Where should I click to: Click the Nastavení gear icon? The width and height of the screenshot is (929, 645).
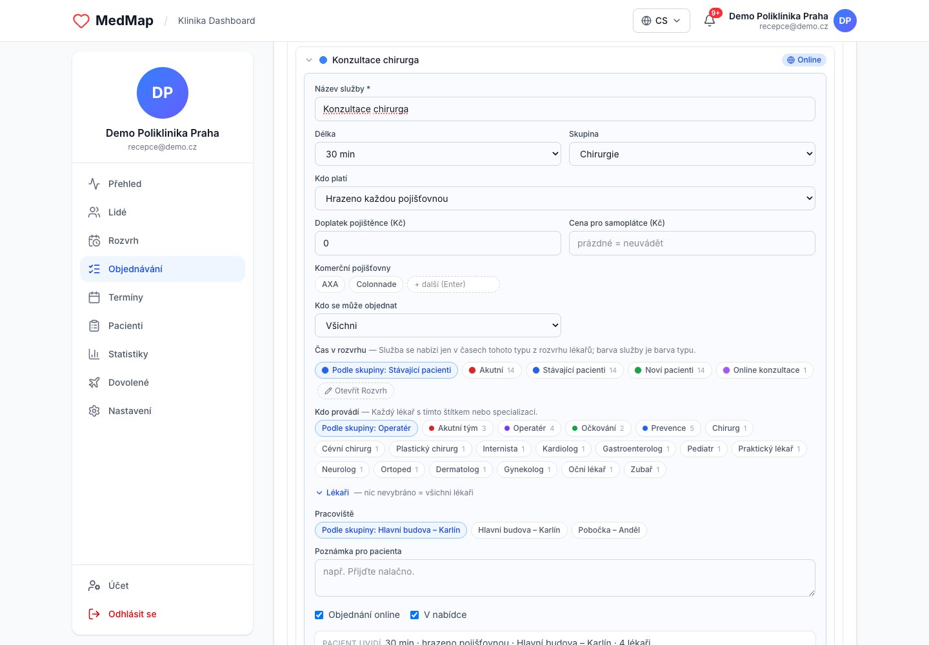[x=94, y=411]
